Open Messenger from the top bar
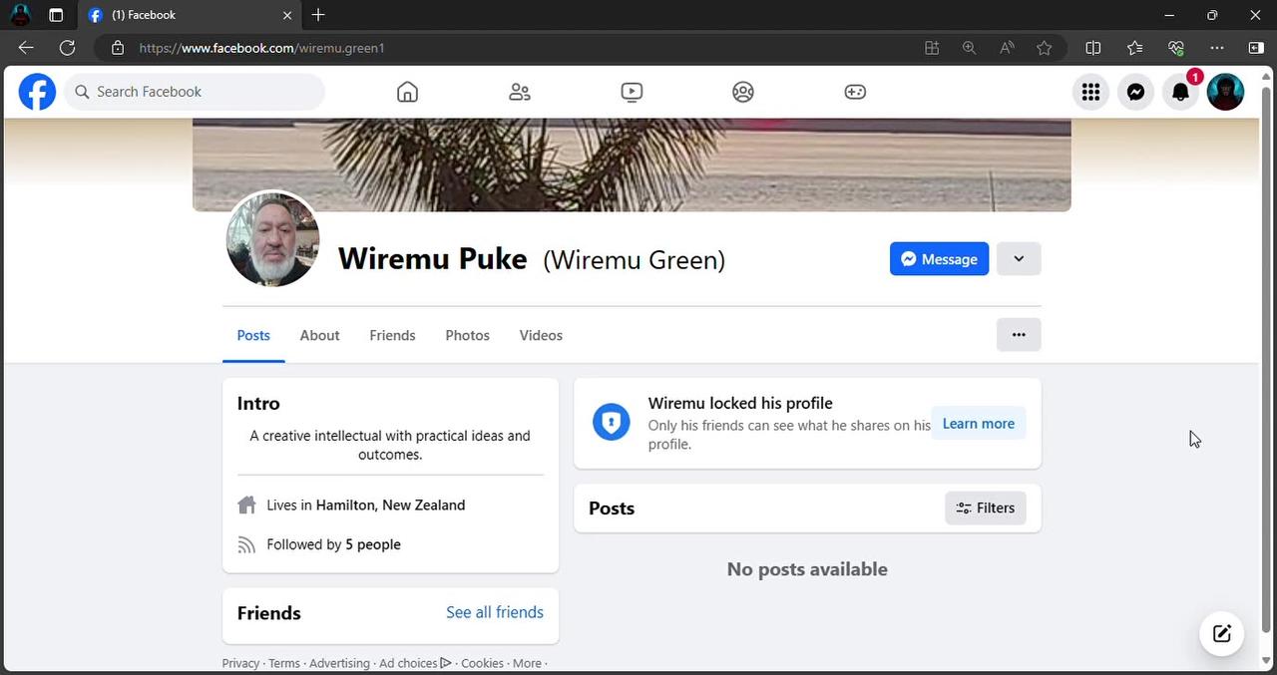Viewport: 1277px width, 675px height. click(1135, 91)
